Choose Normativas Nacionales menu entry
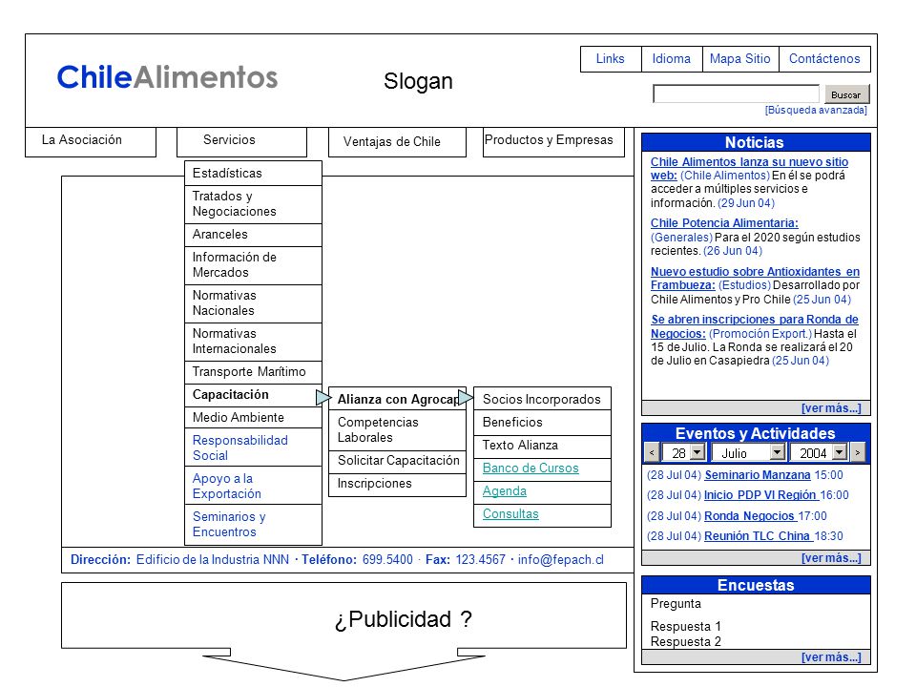916x687 pixels. click(x=253, y=303)
